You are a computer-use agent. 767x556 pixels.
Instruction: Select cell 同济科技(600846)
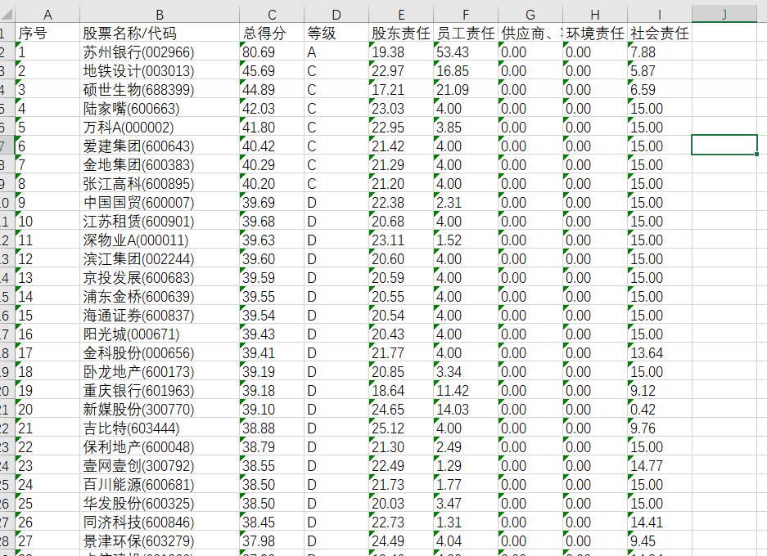coord(160,522)
